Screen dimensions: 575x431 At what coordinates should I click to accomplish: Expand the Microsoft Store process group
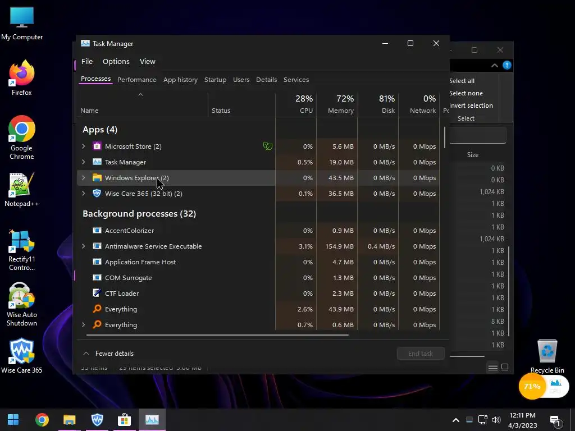[84, 146]
